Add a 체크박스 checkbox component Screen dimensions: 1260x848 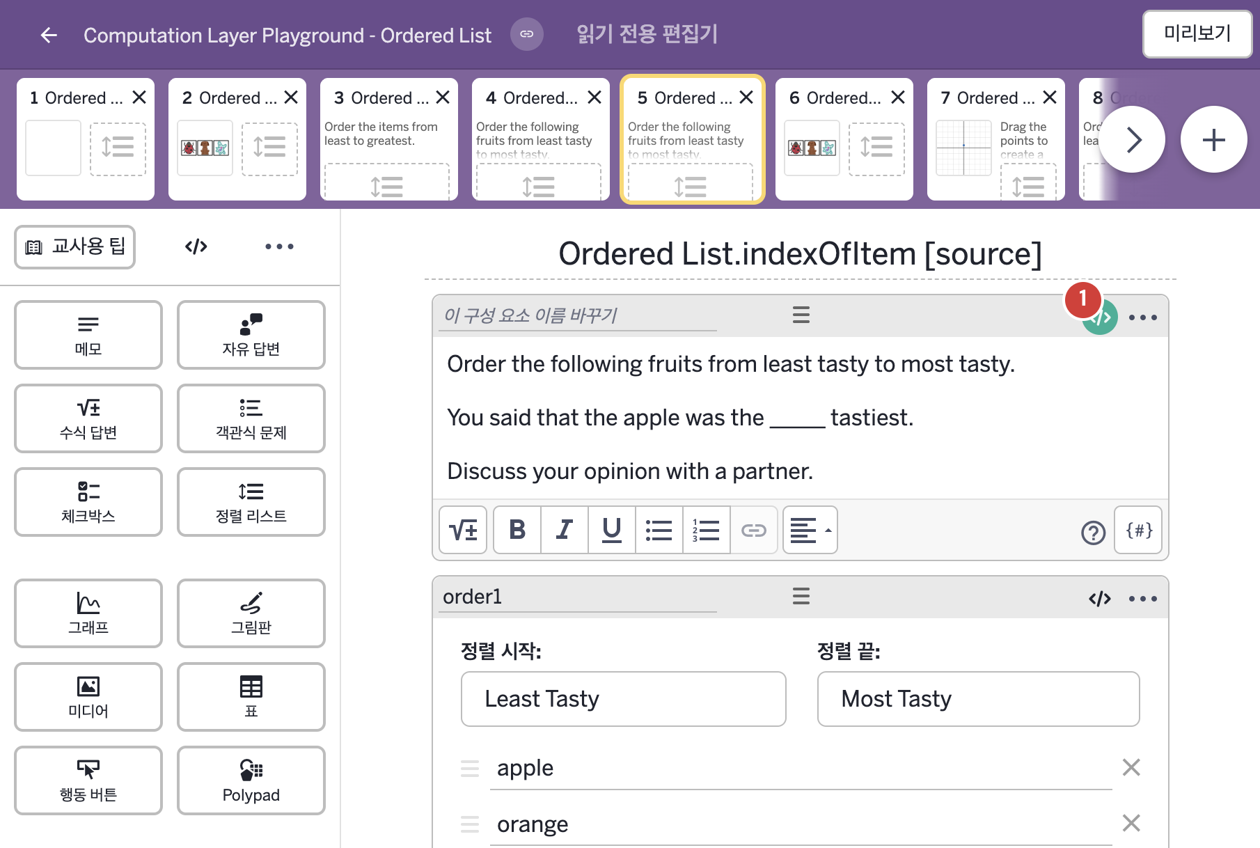click(88, 502)
